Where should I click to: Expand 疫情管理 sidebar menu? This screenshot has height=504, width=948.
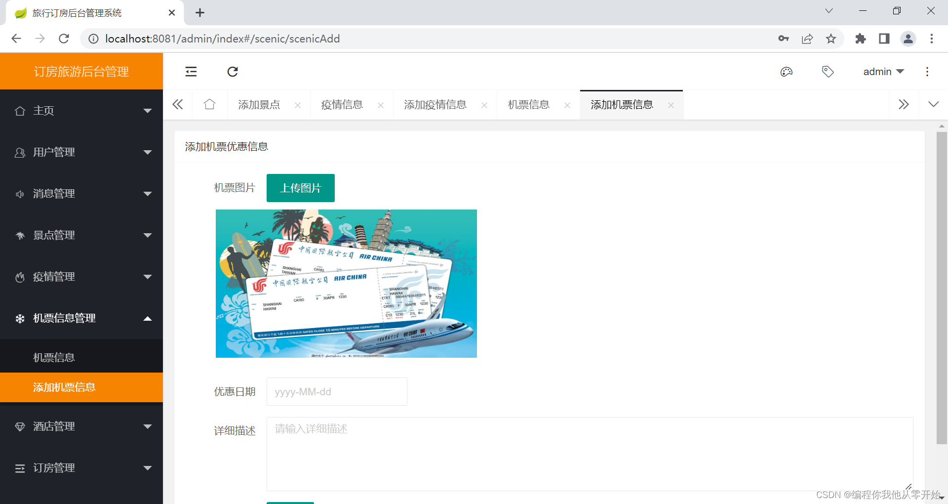point(81,277)
